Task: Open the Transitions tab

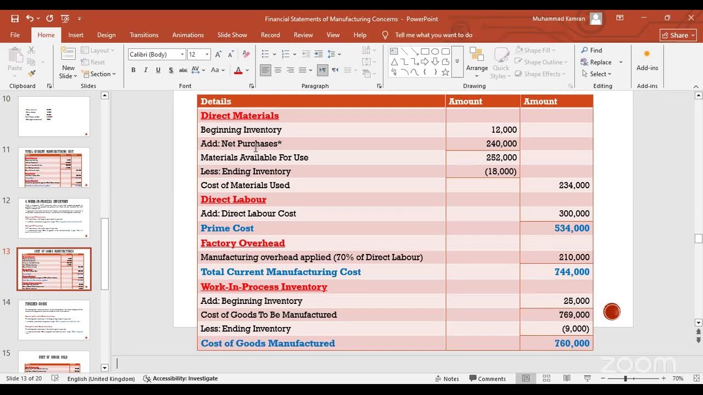Action: pyautogui.click(x=144, y=35)
